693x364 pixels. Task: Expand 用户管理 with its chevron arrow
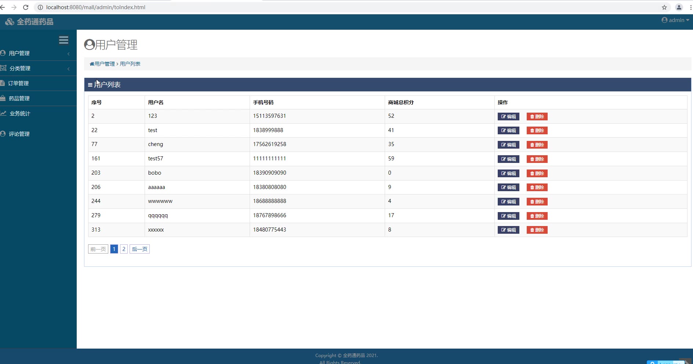[x=69, y=54]
